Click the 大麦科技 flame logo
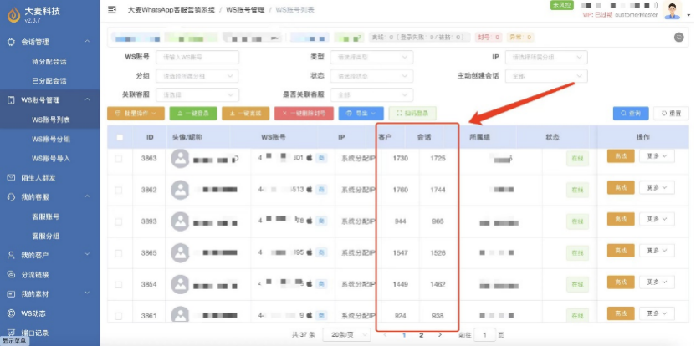 click(13, 15)
